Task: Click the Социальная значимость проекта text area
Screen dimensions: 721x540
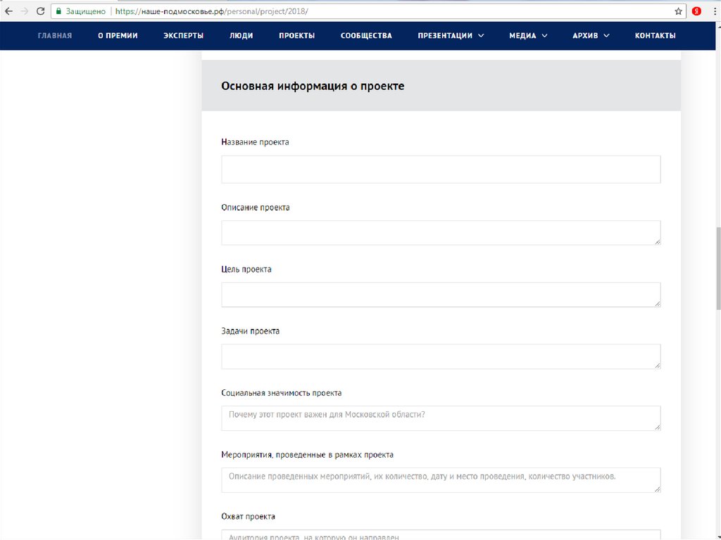Action: pyautogui.click(x=441, y=418)
